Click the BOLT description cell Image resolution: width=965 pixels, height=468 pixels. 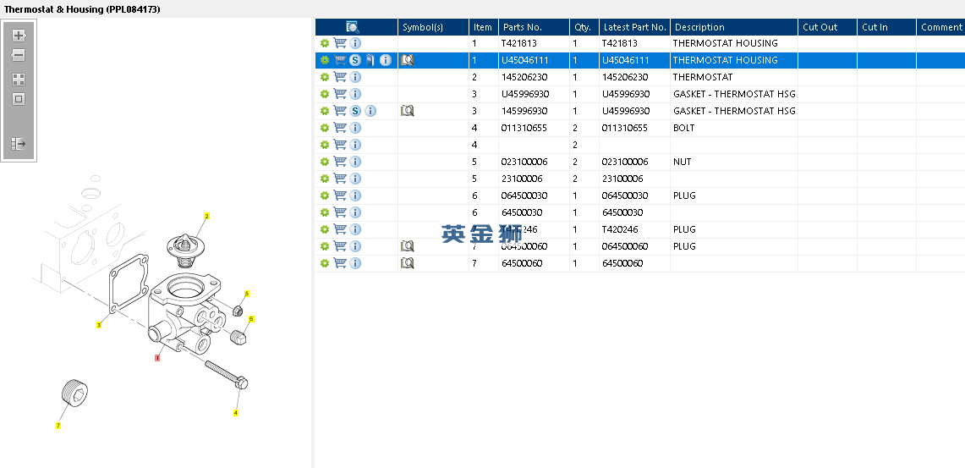[734, 128]
